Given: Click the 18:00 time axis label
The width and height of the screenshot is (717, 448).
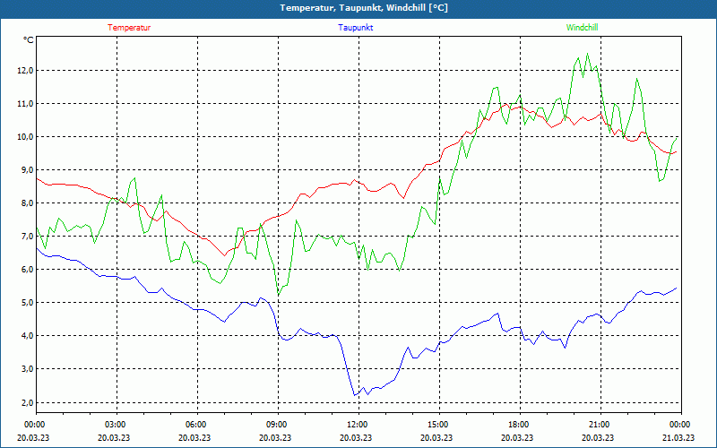Looking at the screenshot, I should coord(518,424).
